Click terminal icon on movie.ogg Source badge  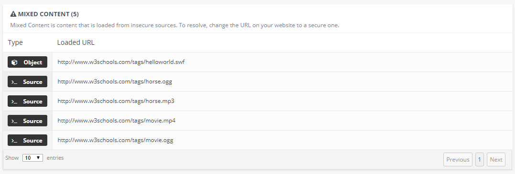[14, 141]
